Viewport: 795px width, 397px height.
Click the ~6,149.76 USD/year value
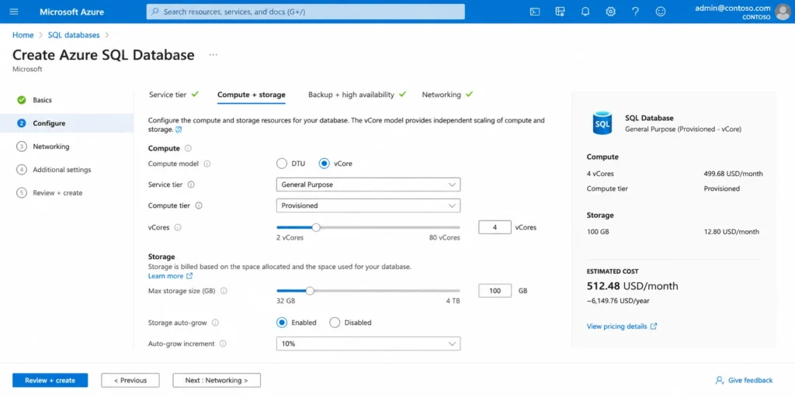pyautogui.click(x=618, y=301)
